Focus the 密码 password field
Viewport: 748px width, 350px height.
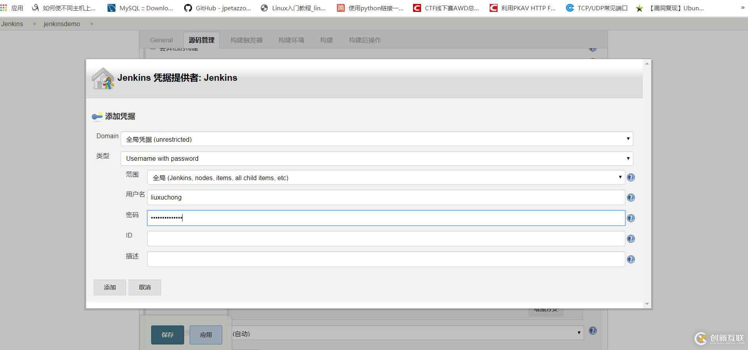pos(386,218)
